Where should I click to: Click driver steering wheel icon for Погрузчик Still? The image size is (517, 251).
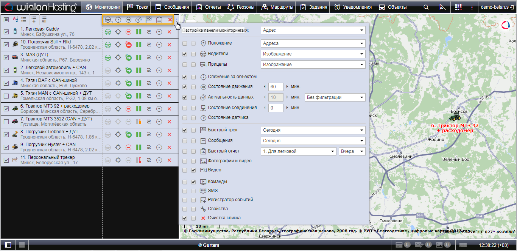[x=108, y=45]
